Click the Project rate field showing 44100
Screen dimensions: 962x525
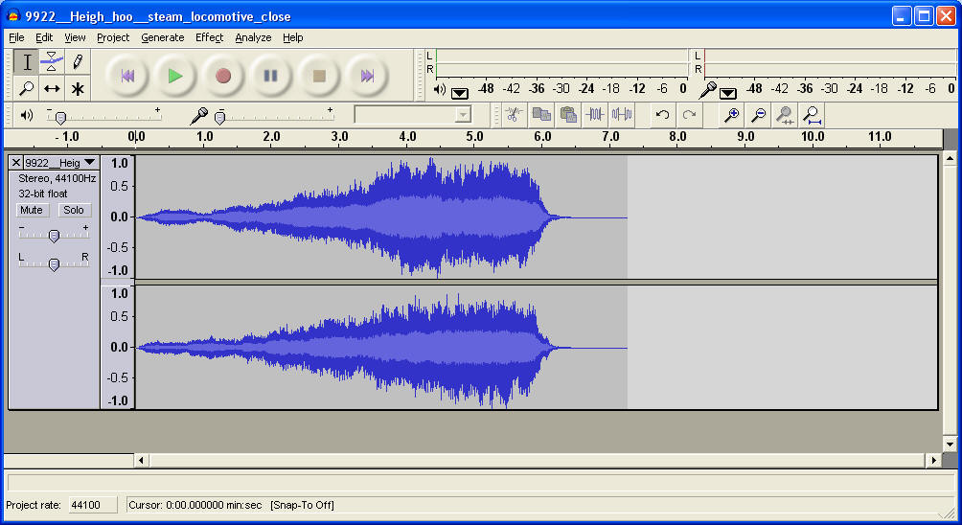point(92,505)
